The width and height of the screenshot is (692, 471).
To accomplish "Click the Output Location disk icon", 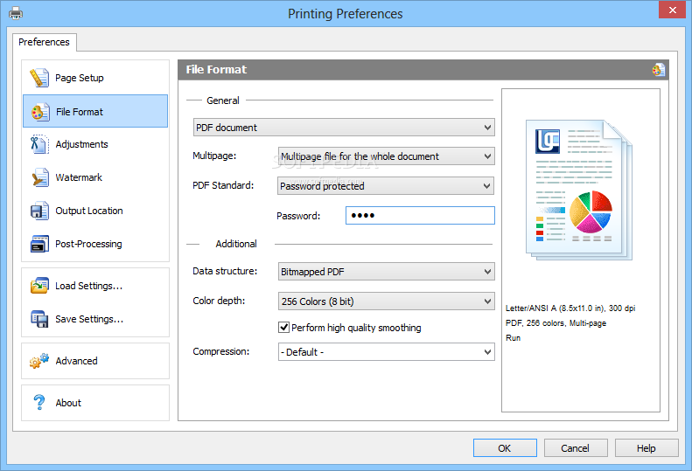I will pos(39,211).
